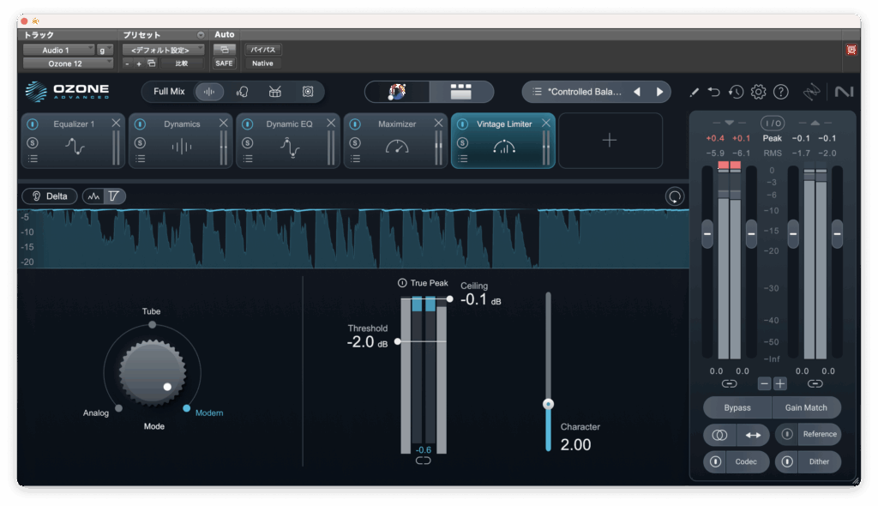This screenshot has width=878, height=506.
Task: Switch to the module chain view tab
Action: (461, 92)
